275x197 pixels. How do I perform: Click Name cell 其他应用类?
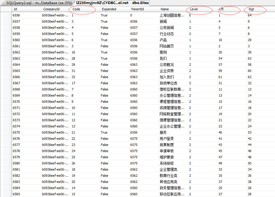(173, 182)
